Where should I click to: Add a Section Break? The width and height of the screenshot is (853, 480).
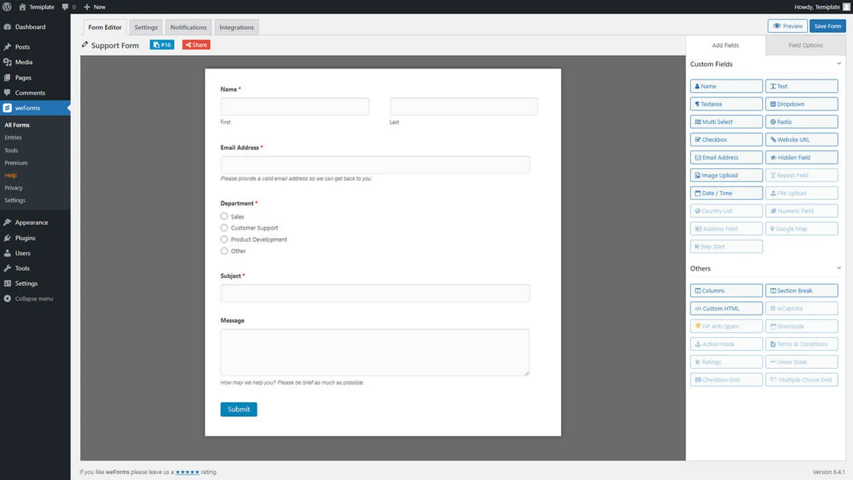point(802,291)
